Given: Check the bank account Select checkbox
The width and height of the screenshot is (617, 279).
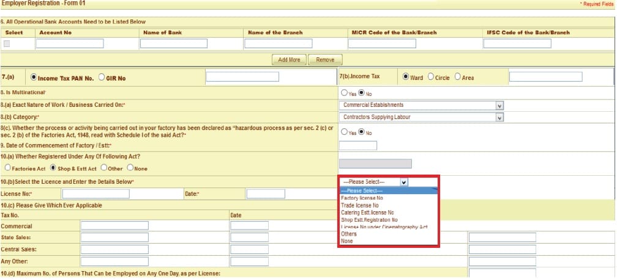Looking at the screenshot, I should click(x=7, y=44).
